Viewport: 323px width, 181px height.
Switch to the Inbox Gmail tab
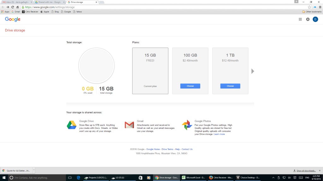click(16, 2)
